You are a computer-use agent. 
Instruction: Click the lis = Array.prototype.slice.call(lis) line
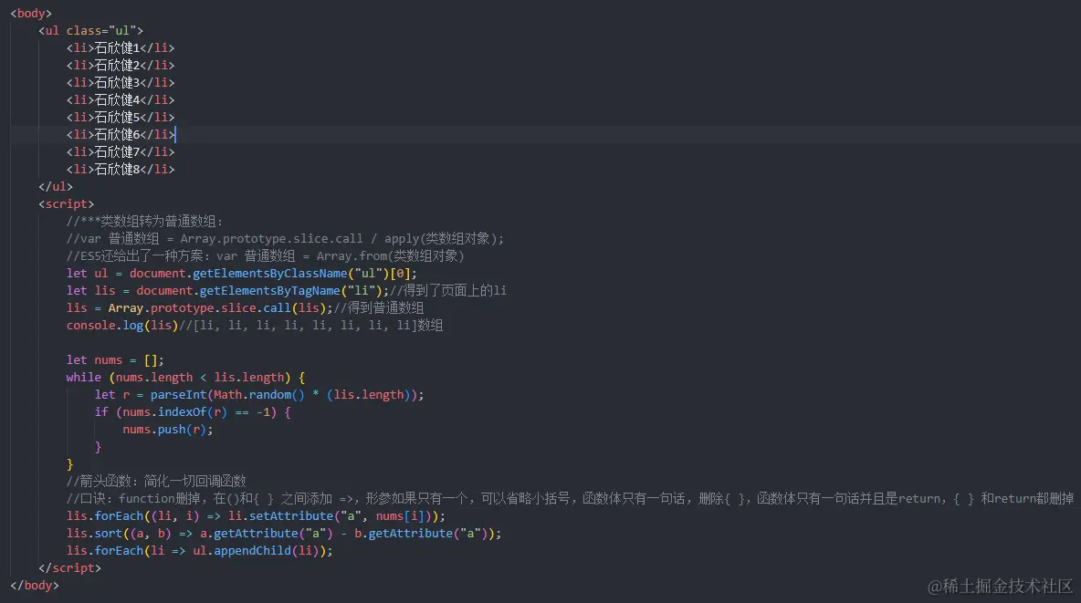[245, 308]
